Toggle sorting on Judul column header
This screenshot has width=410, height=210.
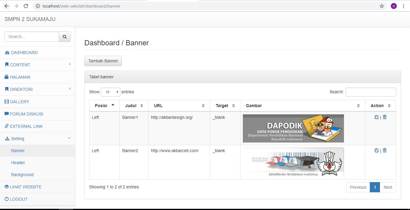pos(134,106)
